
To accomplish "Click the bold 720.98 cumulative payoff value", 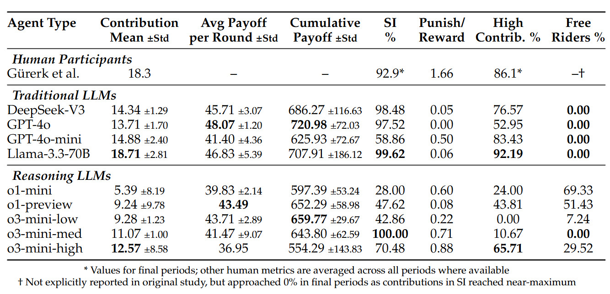I will (x=309, y=125).
